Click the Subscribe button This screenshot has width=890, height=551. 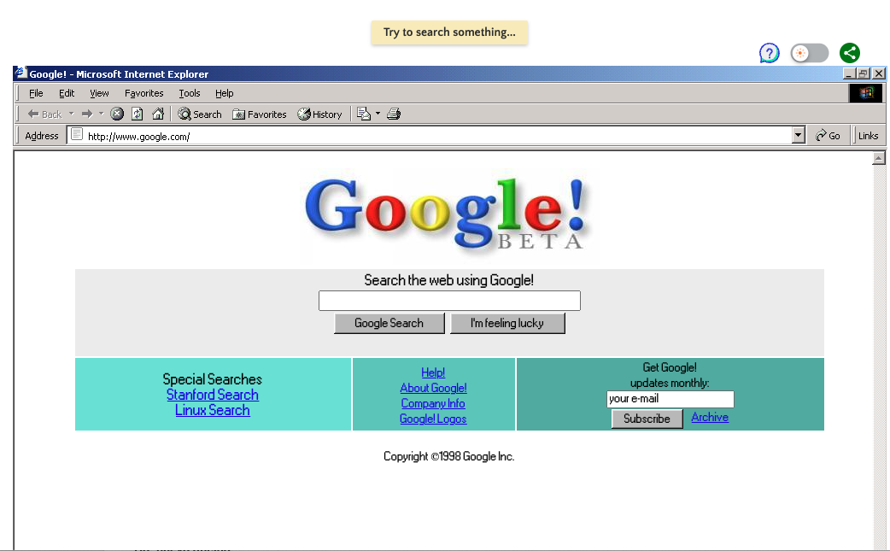[x=647, y=419]
